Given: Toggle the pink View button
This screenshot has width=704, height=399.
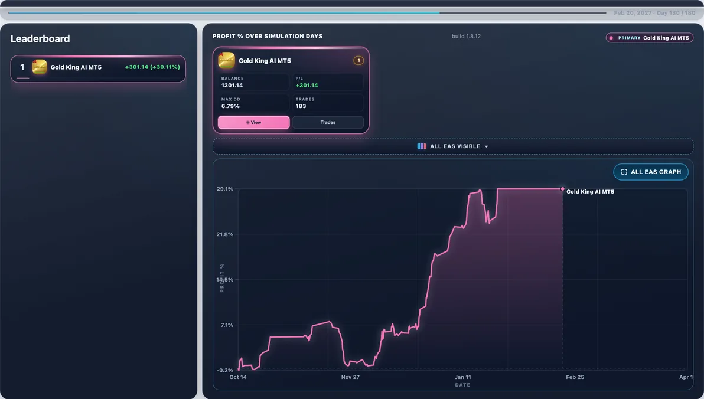Looking at the screenshot, I should (x=254, y=122).
